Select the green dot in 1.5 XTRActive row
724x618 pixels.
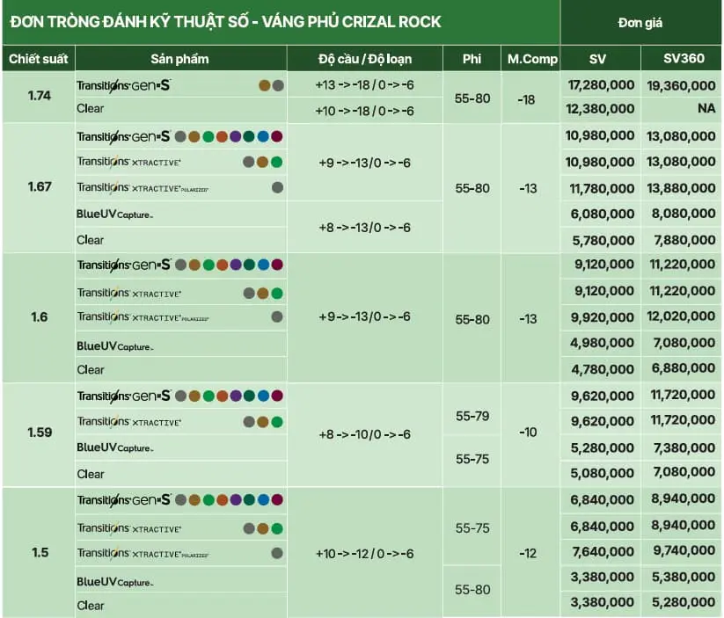(277, 528)
